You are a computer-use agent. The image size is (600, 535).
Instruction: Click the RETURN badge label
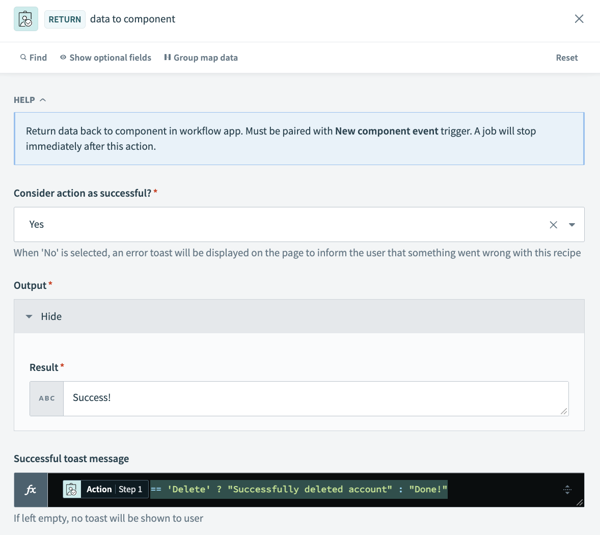click(x=65, y=19)
